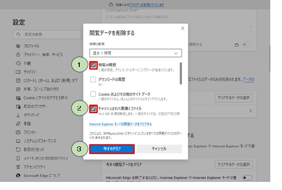The image size is (282, 190).
Task: Open the データの link in the background page
Action: (x=249, y=80)
